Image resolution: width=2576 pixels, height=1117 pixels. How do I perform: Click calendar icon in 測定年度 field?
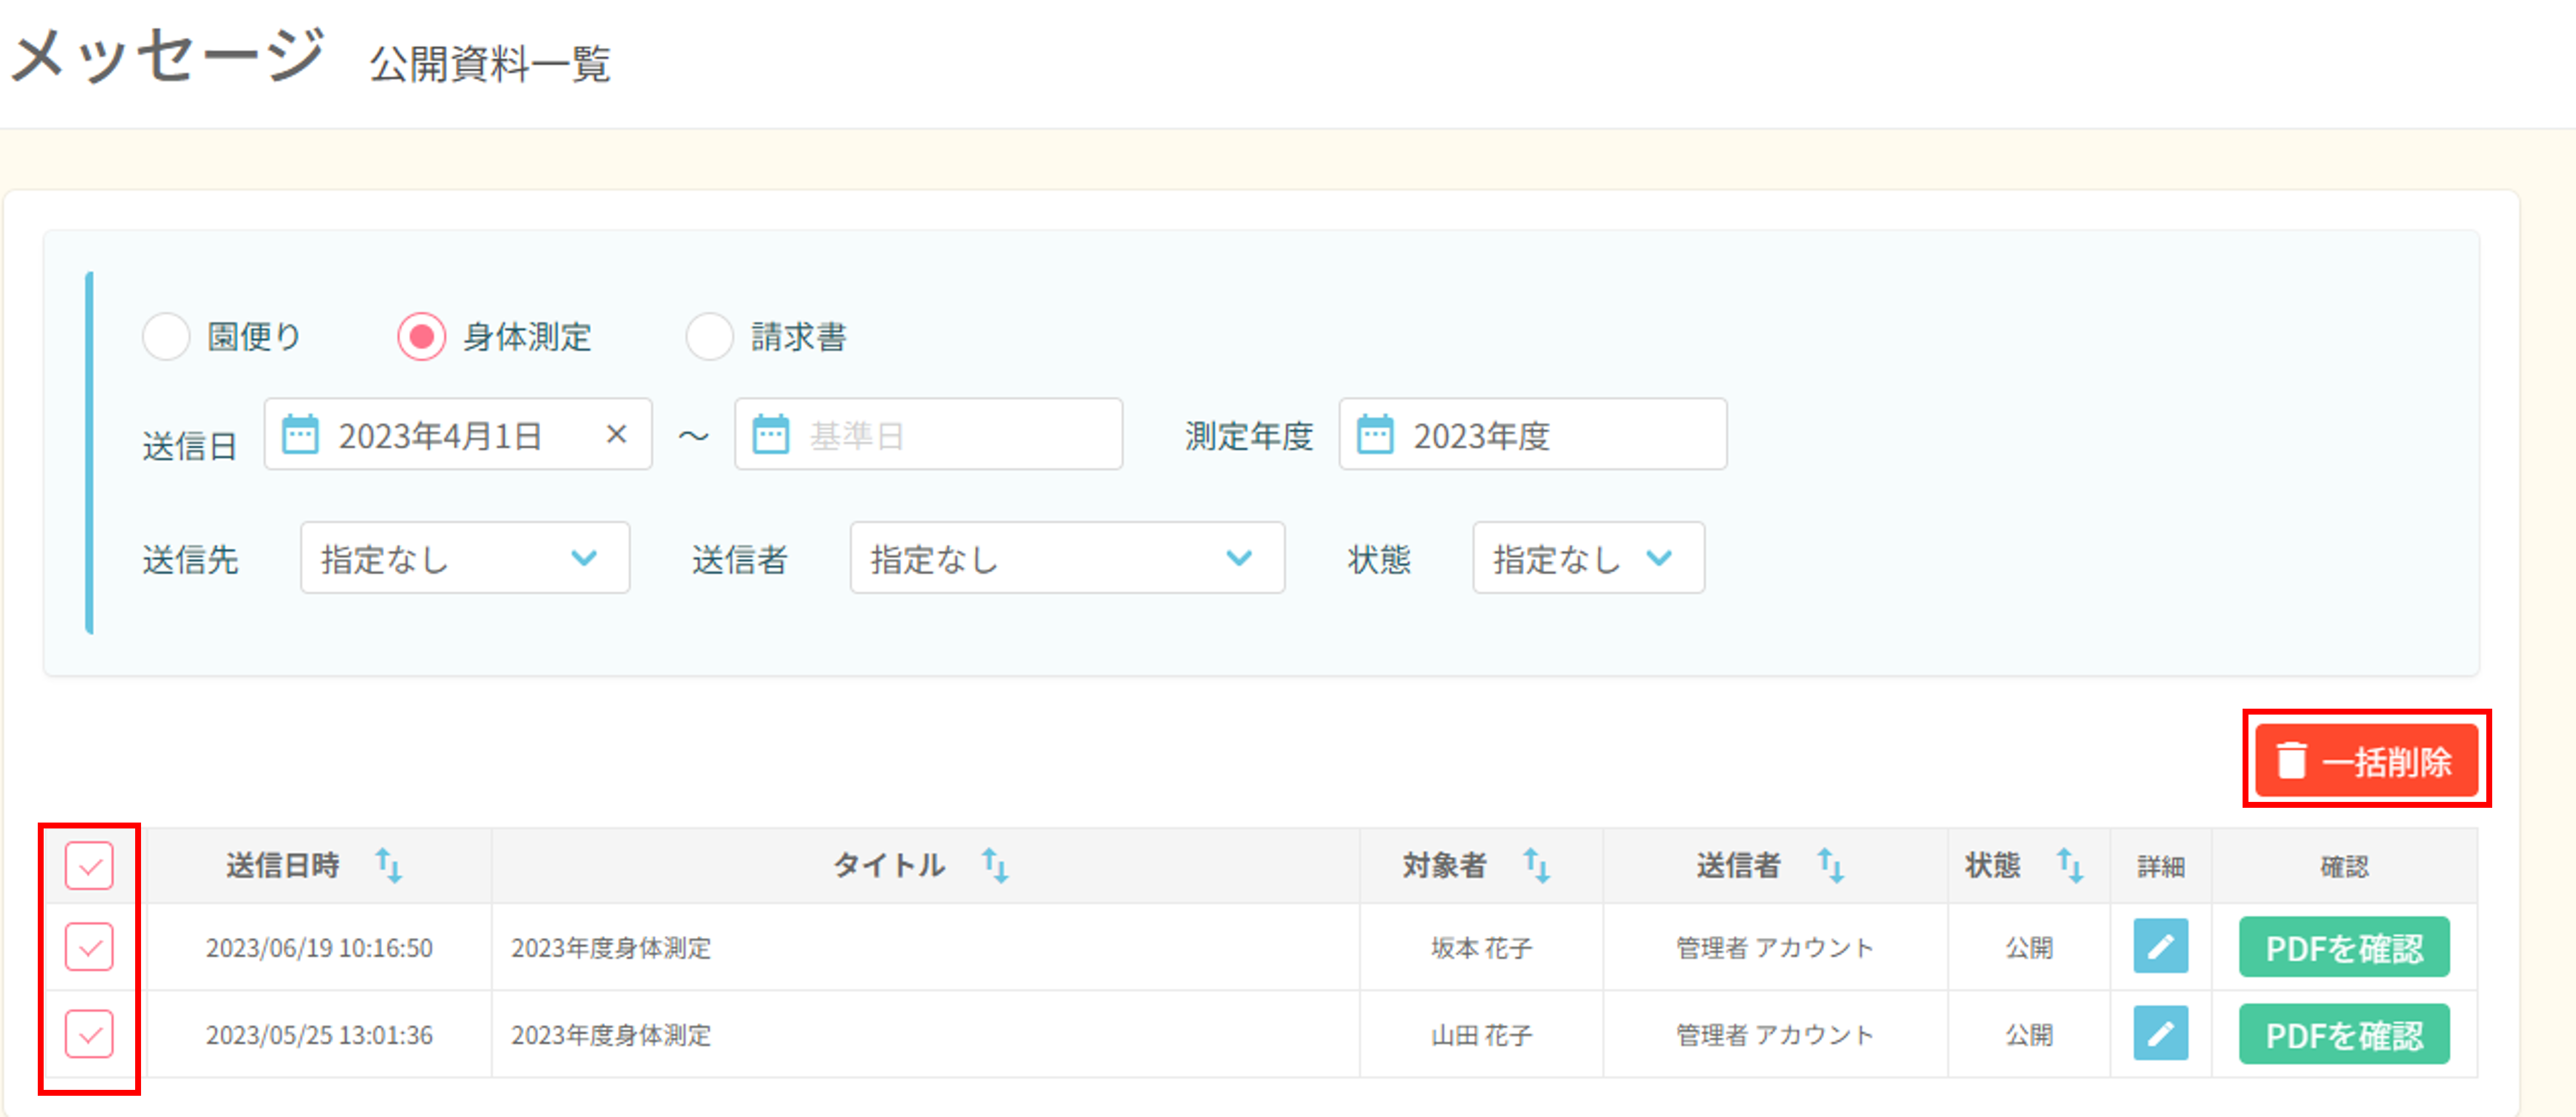tap(1374, 435)
